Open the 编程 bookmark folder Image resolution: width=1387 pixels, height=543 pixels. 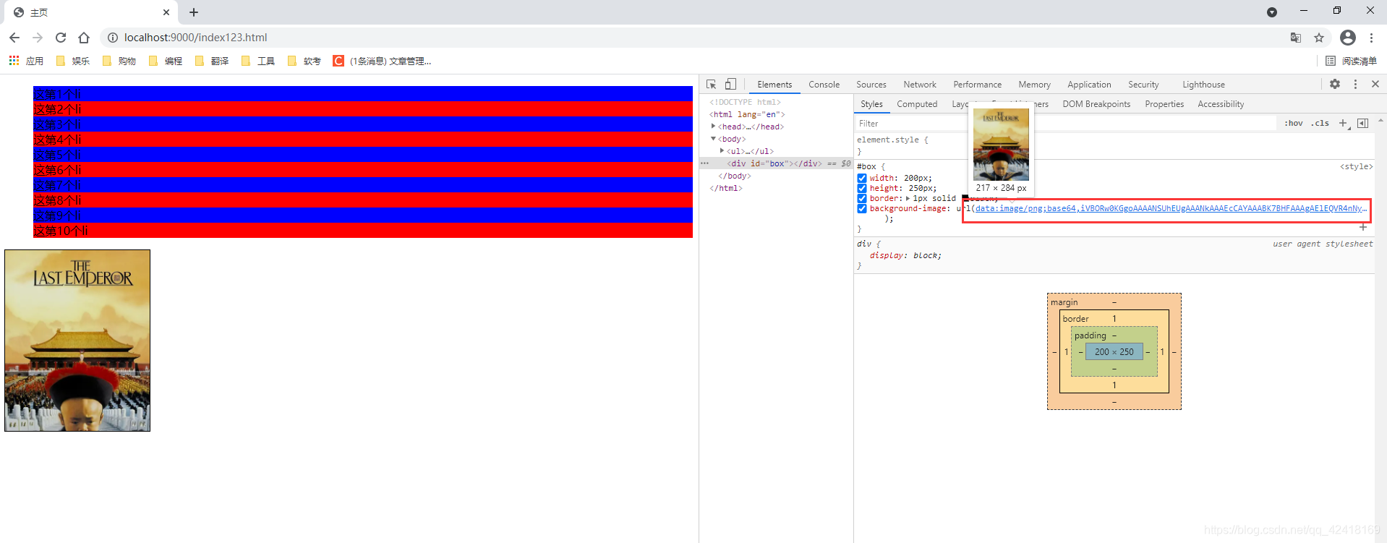[165, 61]
